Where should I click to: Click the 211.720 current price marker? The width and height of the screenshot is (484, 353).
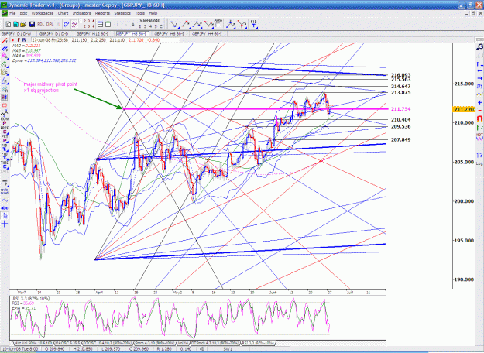coord(463,110)
